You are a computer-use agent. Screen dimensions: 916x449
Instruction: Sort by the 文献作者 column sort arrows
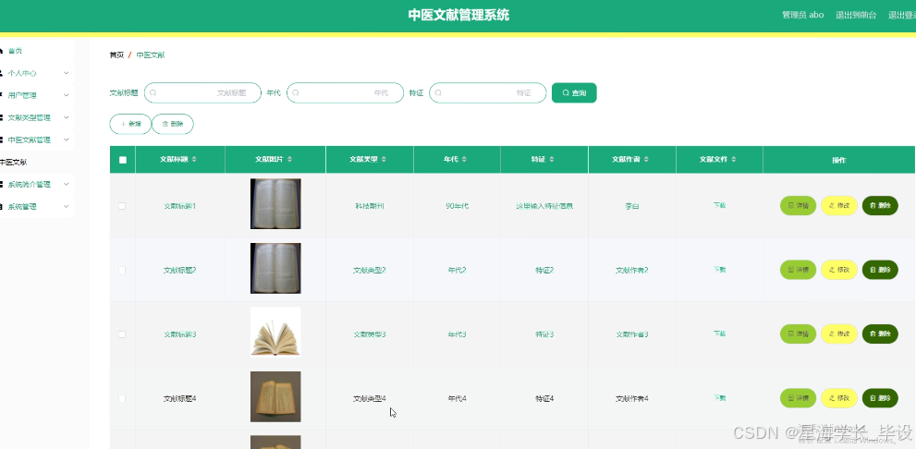point(646,160)
